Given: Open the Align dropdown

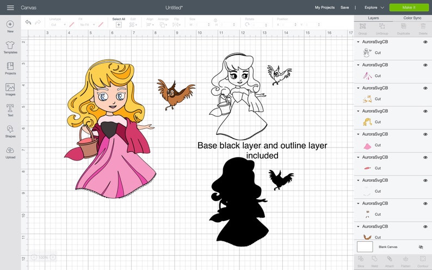Looking at the screenshot, I should tap(150, 25).
